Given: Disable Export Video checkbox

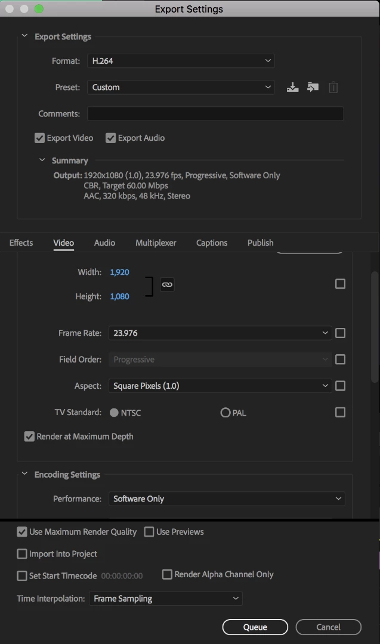Looking at the screenshot, I should 40,138.
